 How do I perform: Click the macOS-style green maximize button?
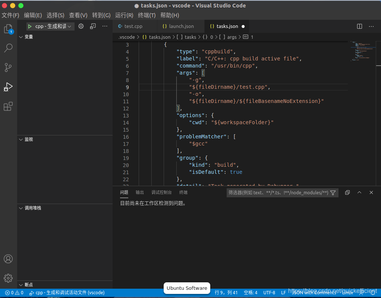click(x=21, y=6)
